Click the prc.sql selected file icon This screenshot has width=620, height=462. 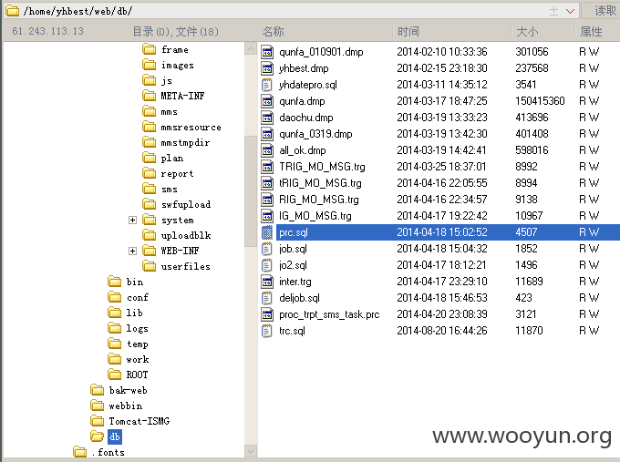point(267,232)
